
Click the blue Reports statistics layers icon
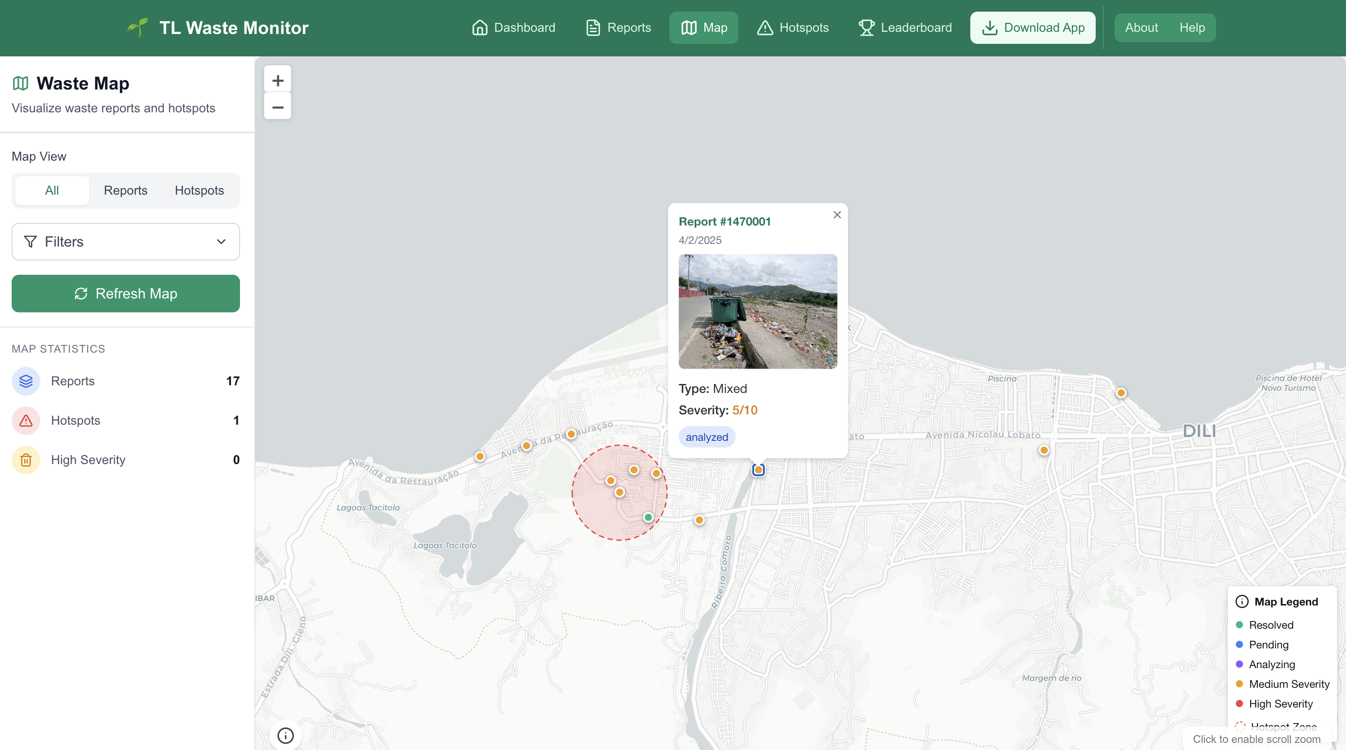26,381
